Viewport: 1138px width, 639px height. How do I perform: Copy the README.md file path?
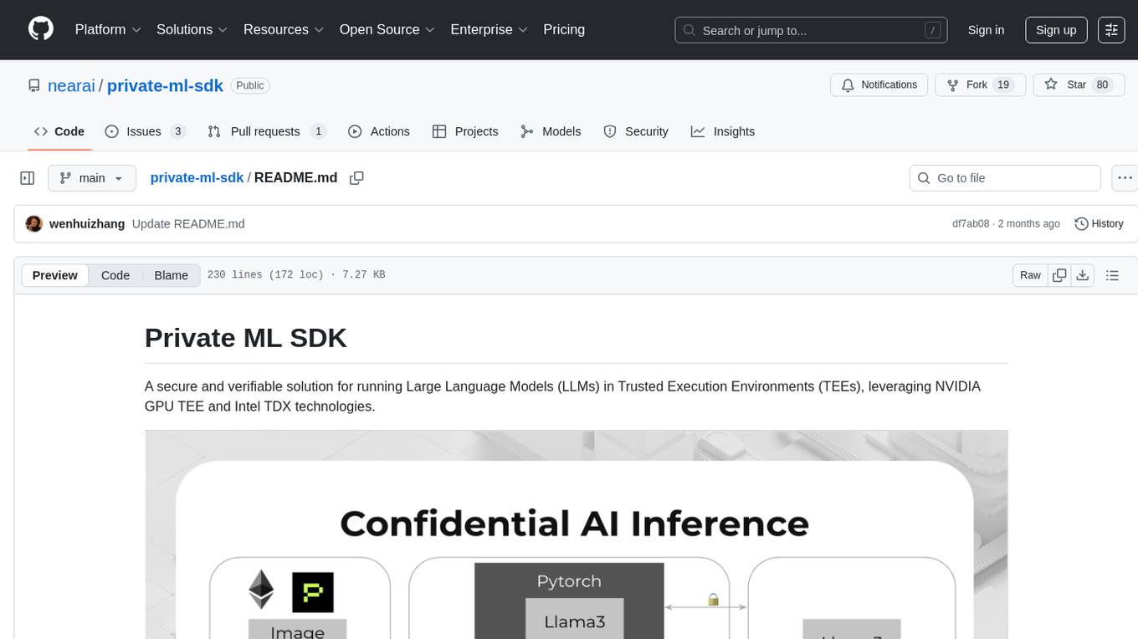click(356, 178)
